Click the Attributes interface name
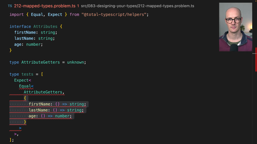Viewport: 257px width, 144px height. click(45, 26)
